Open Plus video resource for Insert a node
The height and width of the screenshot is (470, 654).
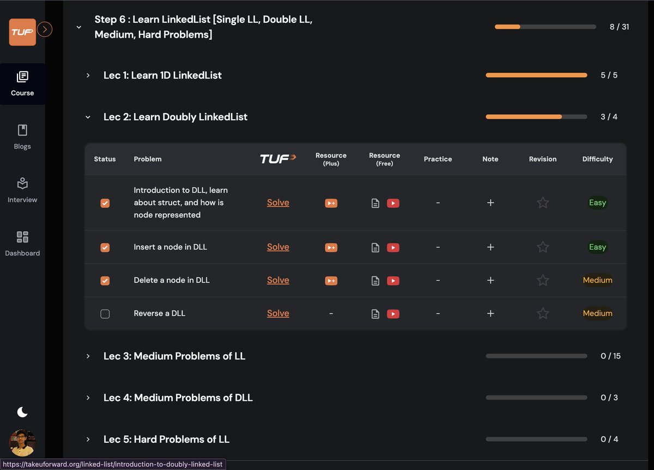(x=331, y=248)
